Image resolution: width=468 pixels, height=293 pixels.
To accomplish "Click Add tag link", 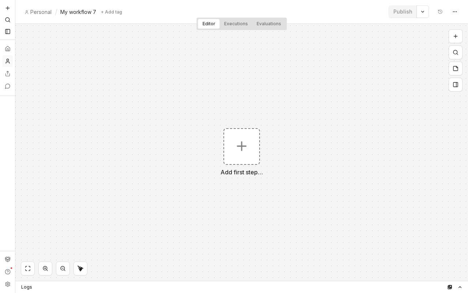I will coord(112,12).
